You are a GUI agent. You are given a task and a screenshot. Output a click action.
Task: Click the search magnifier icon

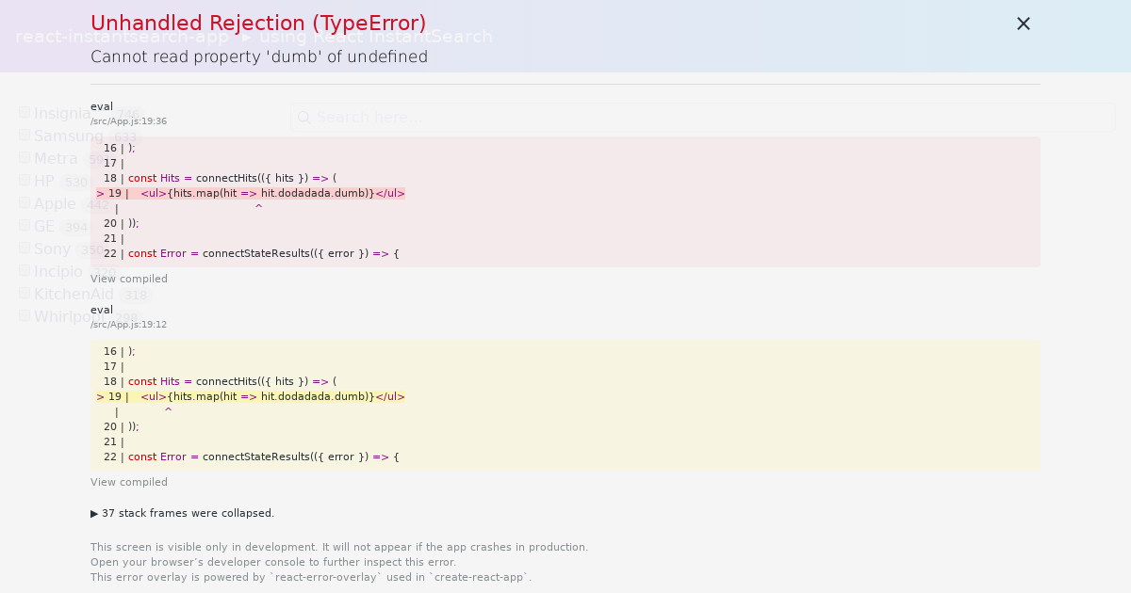tap(303, 117)
